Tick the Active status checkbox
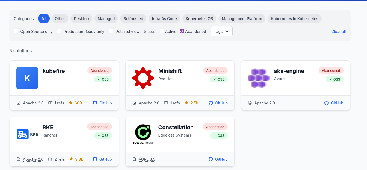This screenshot has width=367, height=170. pyautogui.click(x=162, y=32)
